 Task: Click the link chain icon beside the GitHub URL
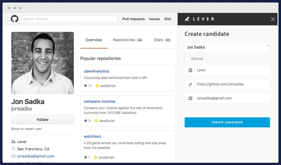190,84
